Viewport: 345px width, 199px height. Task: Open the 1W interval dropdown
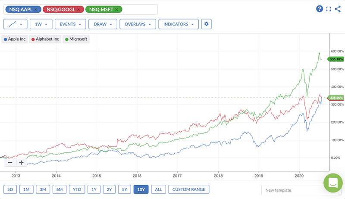pyautogui.click(x=41, y=24)
